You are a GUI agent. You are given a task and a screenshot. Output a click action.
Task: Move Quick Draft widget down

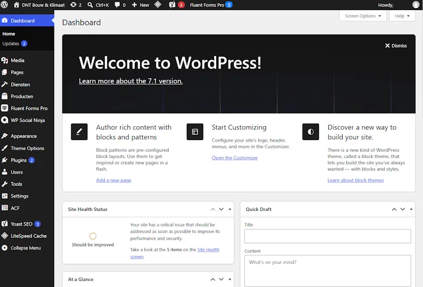coord(402,209)
